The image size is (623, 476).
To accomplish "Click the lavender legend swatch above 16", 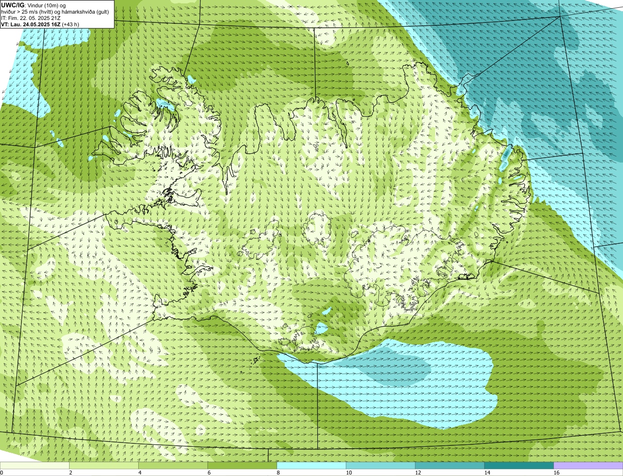I will click(588, 466).
